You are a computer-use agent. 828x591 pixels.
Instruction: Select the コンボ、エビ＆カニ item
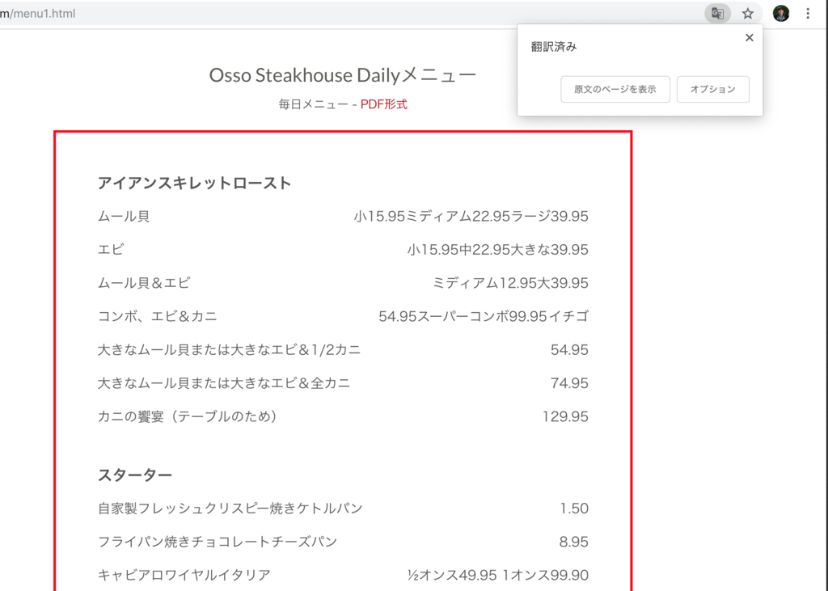158,316
